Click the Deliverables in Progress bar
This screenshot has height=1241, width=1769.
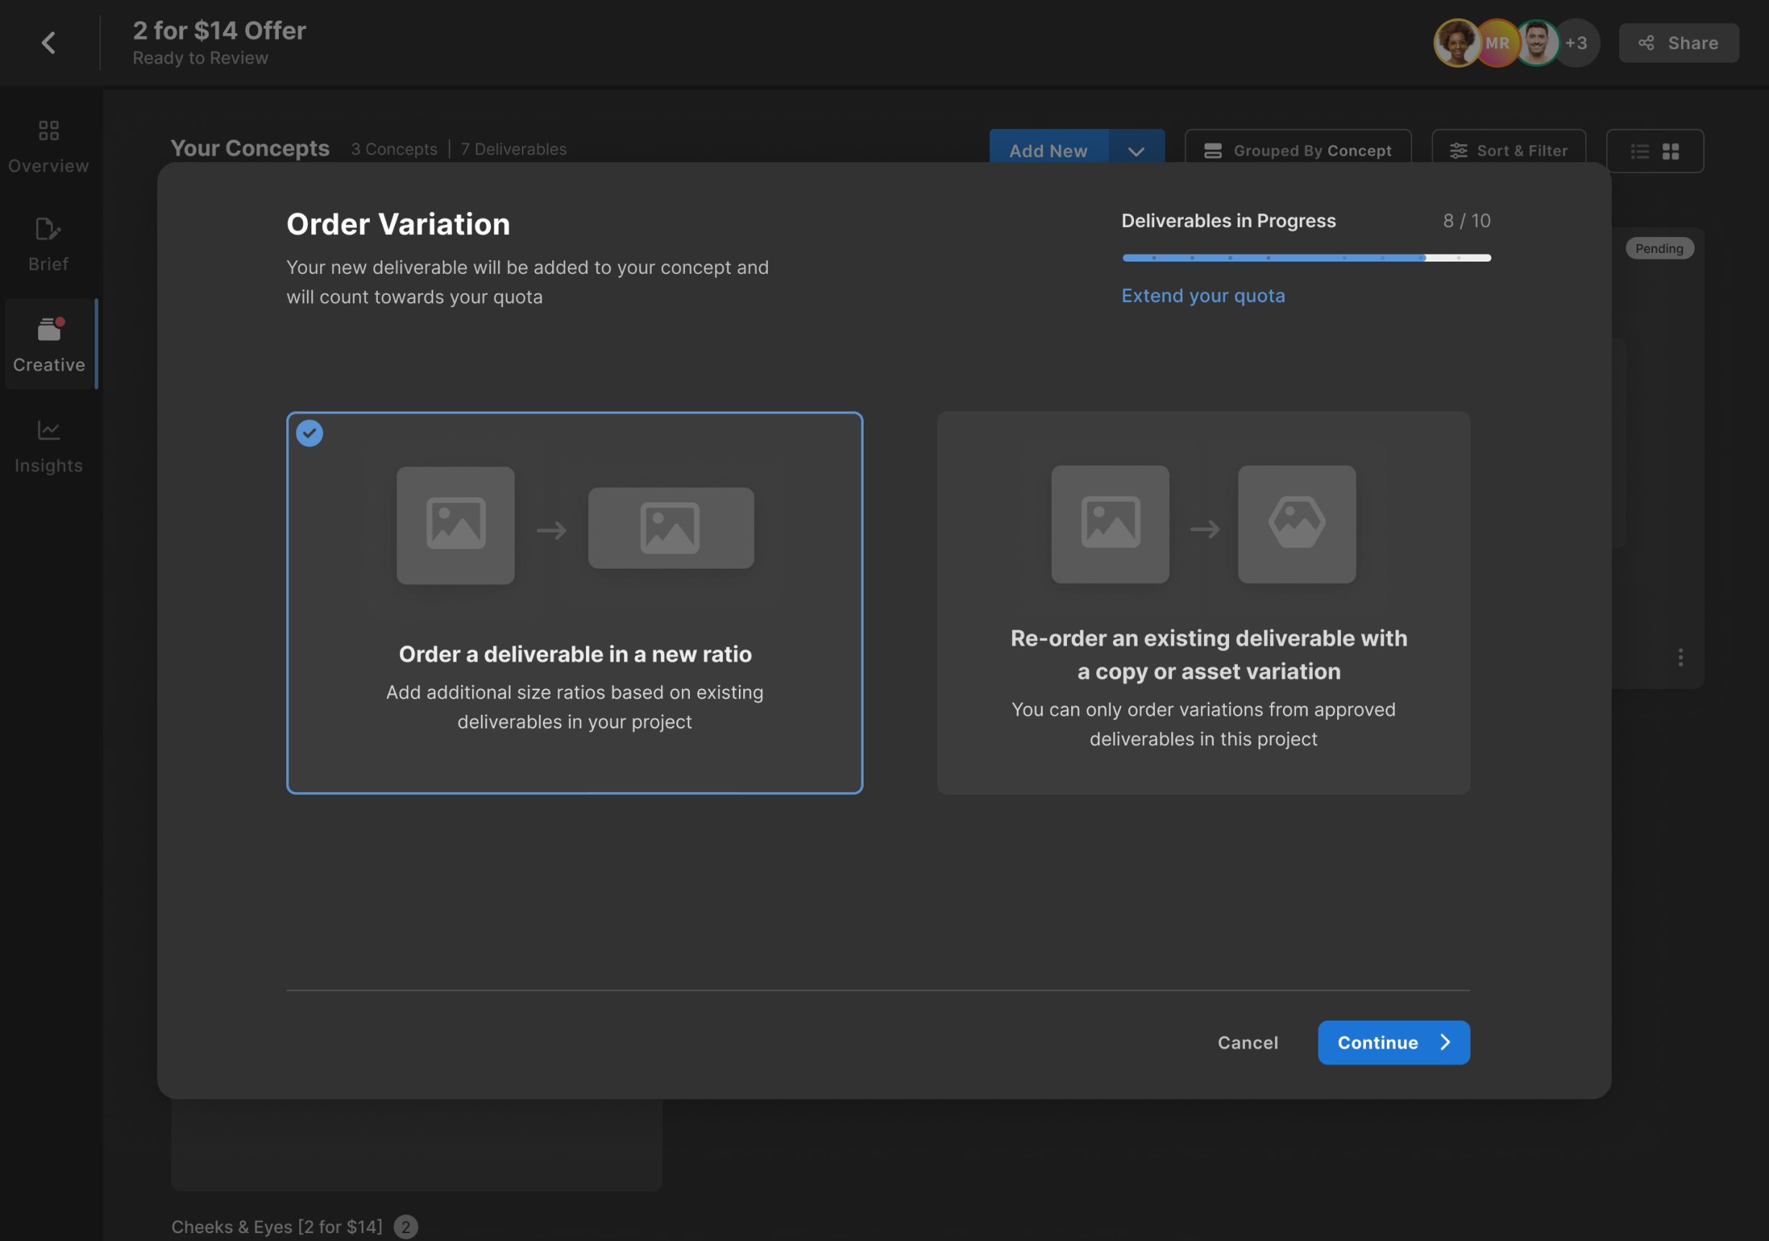coord(1306,258)
